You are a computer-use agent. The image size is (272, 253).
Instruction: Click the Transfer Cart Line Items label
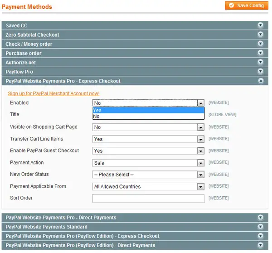[x=37, y=139]
